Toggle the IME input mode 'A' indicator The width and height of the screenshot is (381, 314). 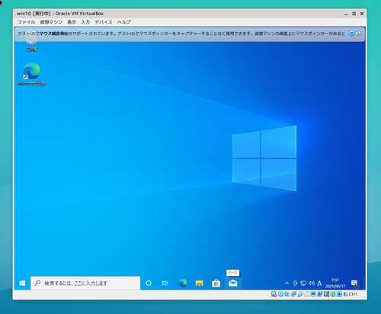click(x=319, y=284)
